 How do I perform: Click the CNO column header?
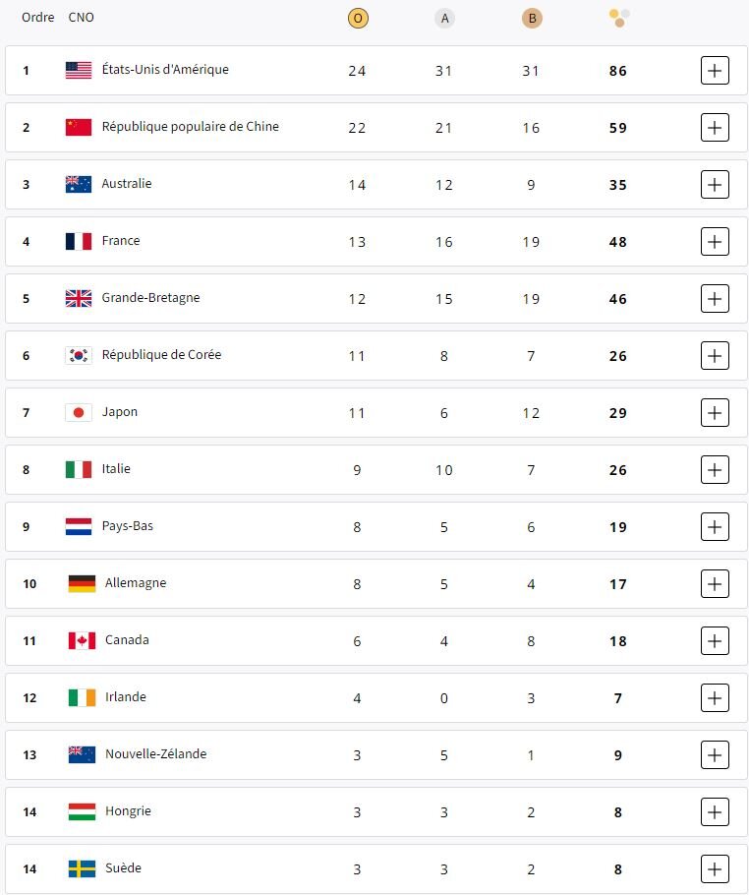pyautogui.click(x=82, y=18)
